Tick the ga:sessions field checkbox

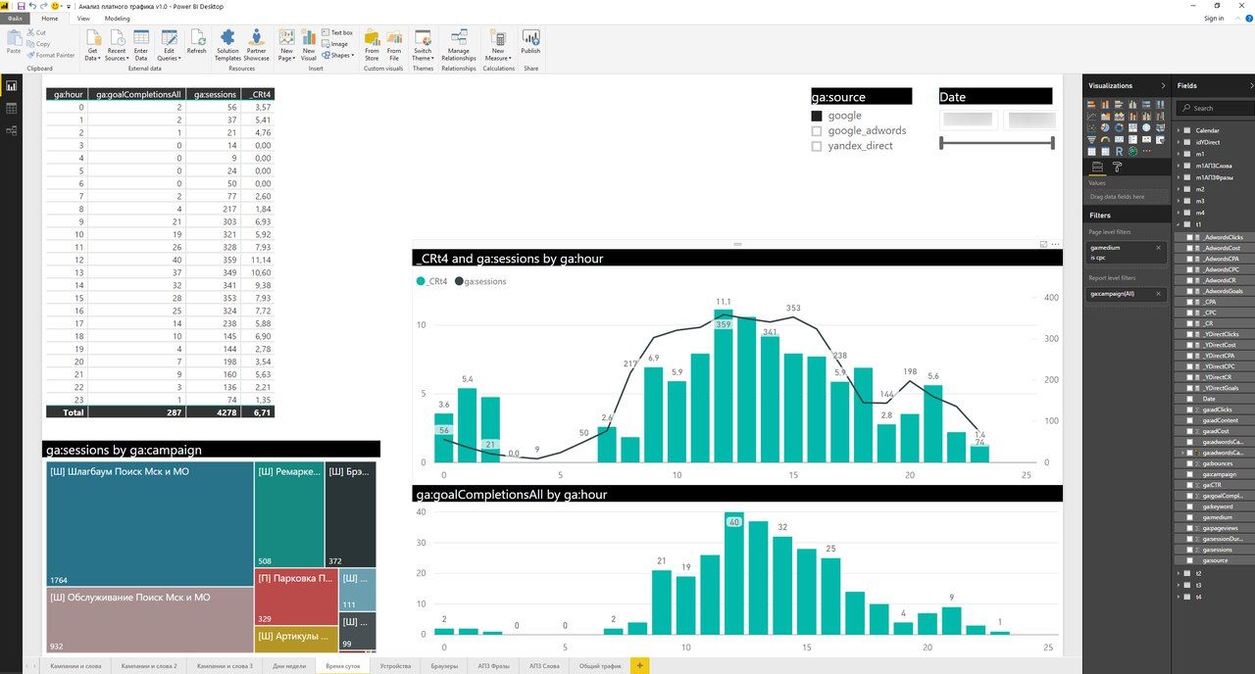(1190, 550)
